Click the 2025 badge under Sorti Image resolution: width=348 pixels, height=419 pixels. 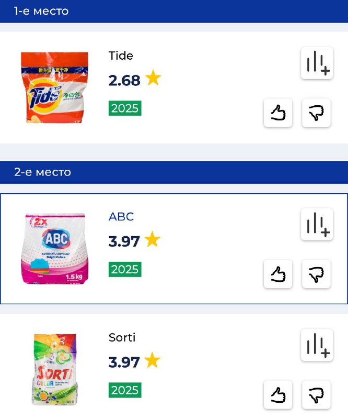point(125,390)
